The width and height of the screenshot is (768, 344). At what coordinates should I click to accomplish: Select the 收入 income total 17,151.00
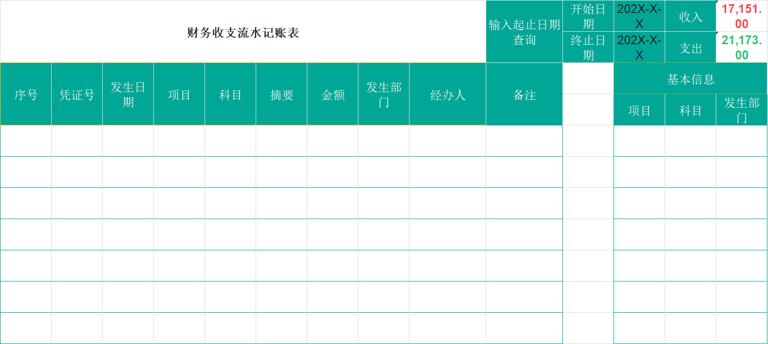(x=741, y=16)
